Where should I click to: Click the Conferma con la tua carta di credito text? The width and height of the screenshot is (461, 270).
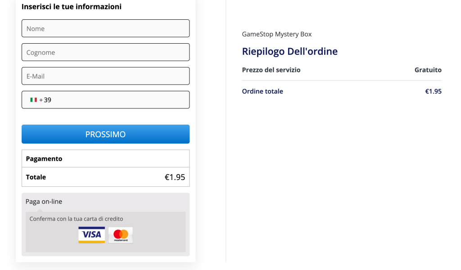[76, 218]
